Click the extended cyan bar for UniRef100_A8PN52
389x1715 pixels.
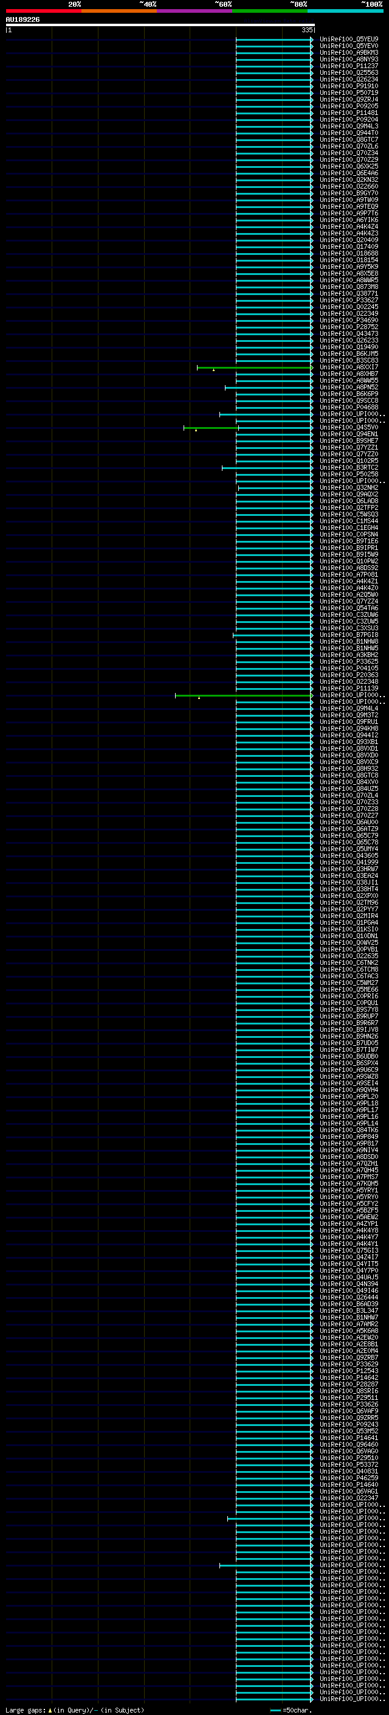click(269, 388)
